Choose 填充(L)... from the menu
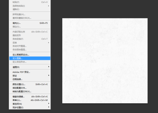The image size is (158, 113). tap(30, 23)
